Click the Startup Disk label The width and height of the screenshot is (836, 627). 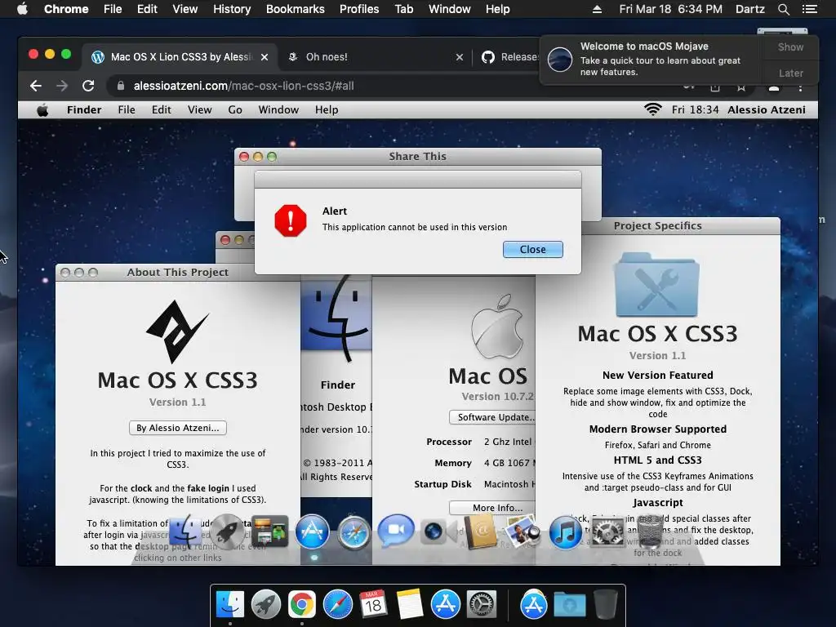click(x=442, y=484)
